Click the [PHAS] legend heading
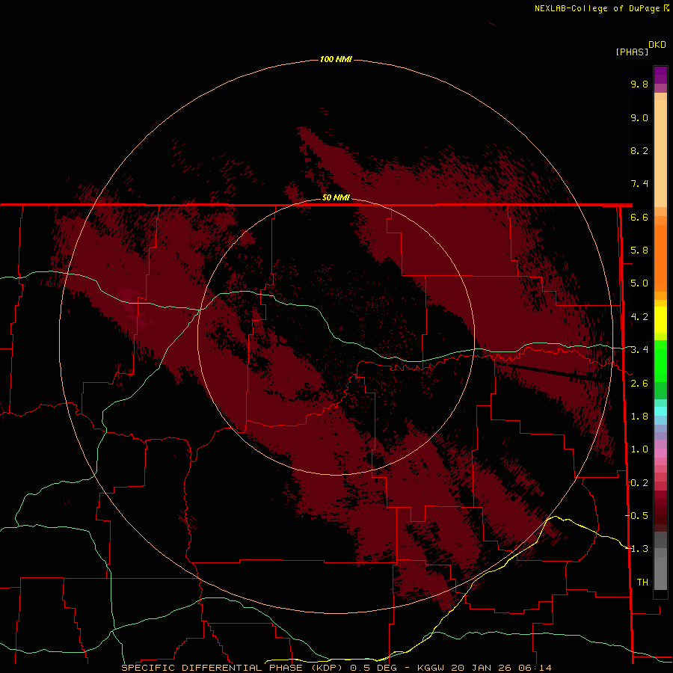This screenshot has width=673, height=673. pos(632,52)
